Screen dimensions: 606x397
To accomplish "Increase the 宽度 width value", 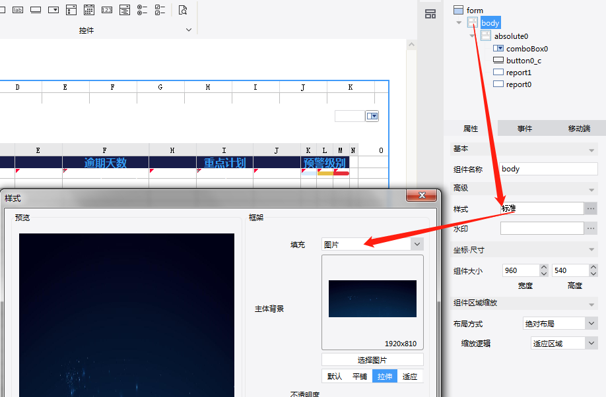I will tap(544, 267).
